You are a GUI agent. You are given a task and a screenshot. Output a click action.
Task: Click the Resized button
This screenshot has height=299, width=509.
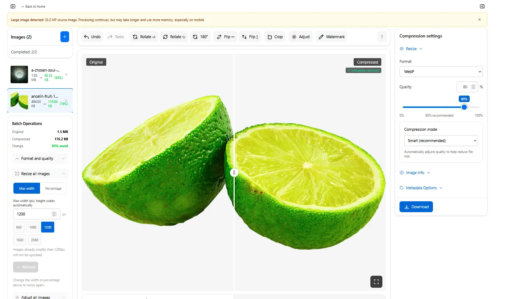pos(25,267)
